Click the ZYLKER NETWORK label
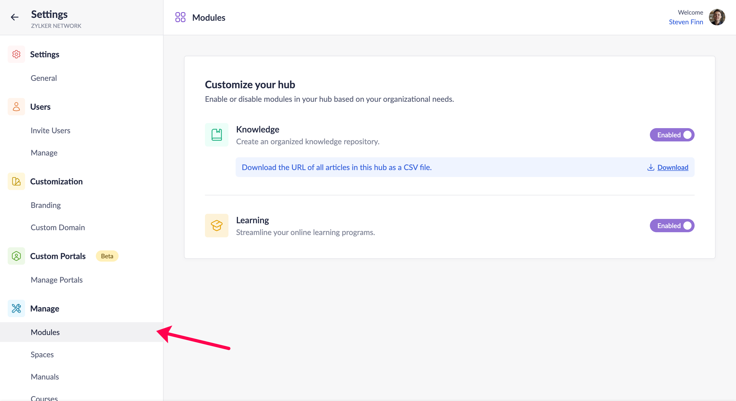736x401 pixels. point(56,26)
